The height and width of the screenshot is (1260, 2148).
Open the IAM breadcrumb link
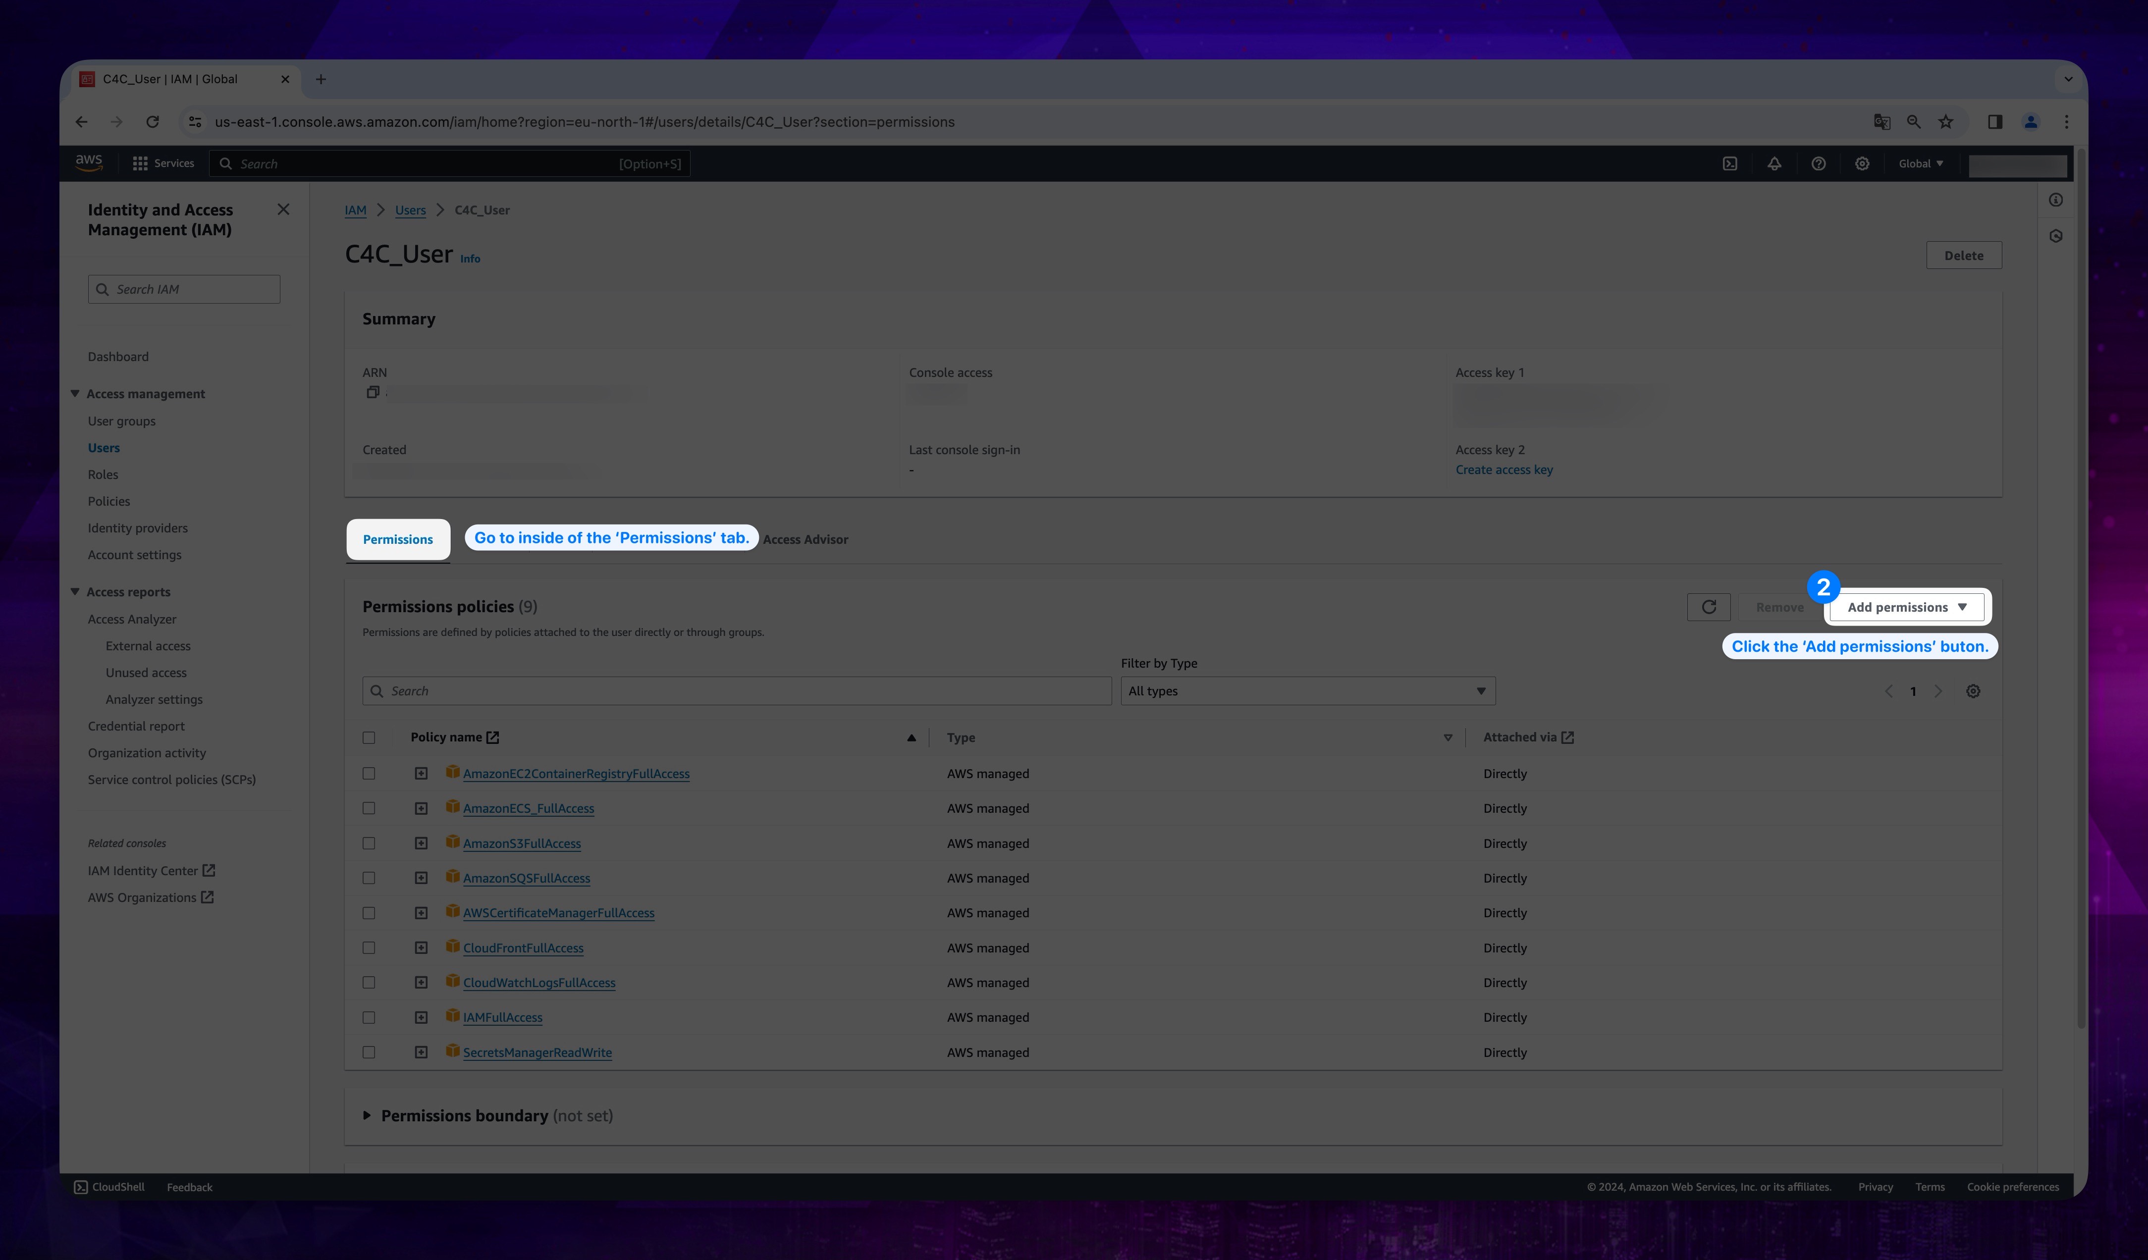(x=356, y=210)
